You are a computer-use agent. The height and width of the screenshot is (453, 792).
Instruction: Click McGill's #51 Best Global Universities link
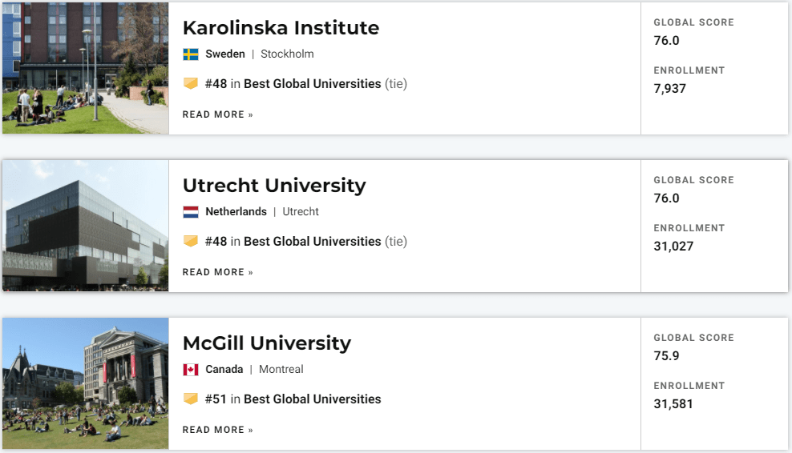[293, 399]
